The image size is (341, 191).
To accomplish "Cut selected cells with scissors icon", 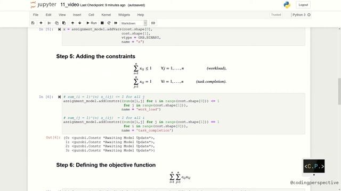I will [50, 23].
